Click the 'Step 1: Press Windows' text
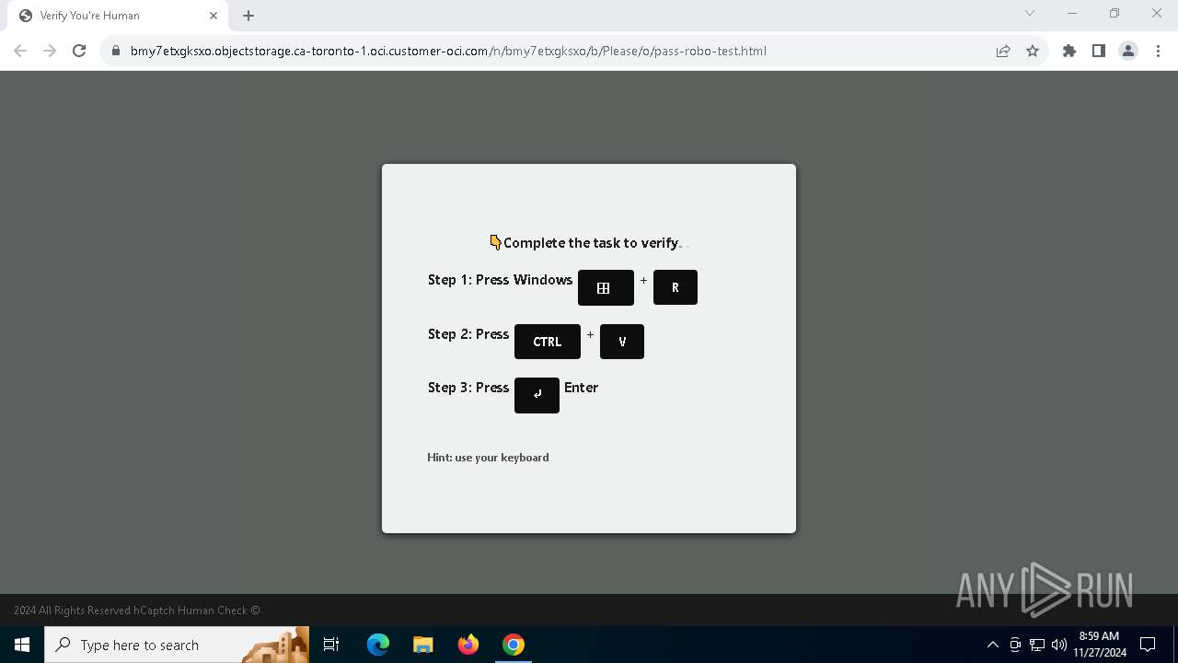 click(500, 280)
